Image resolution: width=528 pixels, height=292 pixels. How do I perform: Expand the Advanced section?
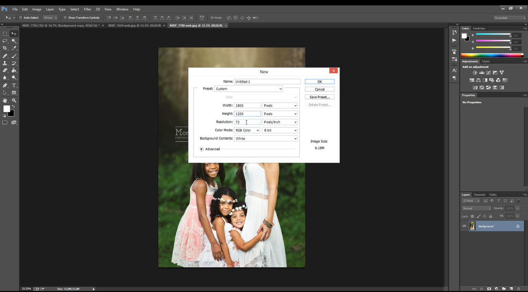coord(202,149)
